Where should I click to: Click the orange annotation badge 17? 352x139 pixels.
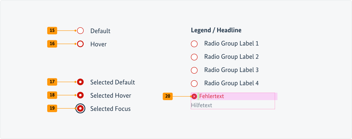[52, 82]
